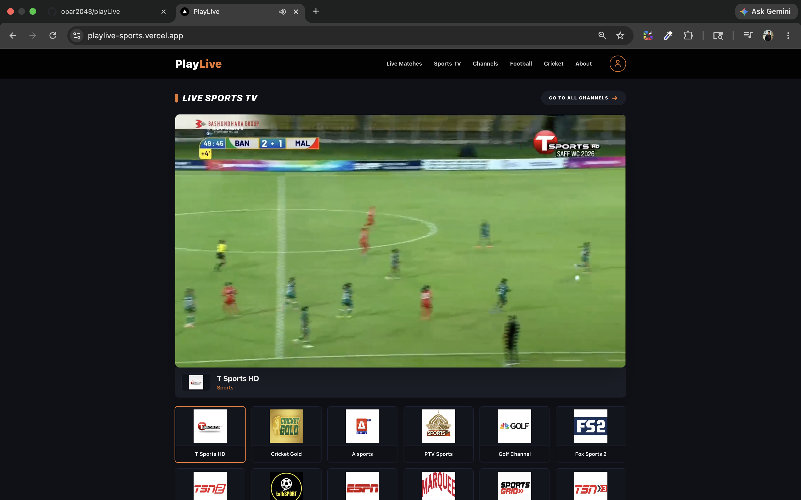Click the browser forward arrow

coord(33,35)
